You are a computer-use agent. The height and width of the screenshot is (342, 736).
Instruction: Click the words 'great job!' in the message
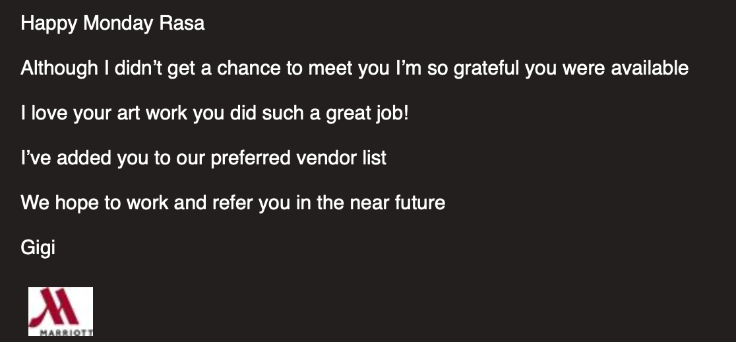point(367,113)
